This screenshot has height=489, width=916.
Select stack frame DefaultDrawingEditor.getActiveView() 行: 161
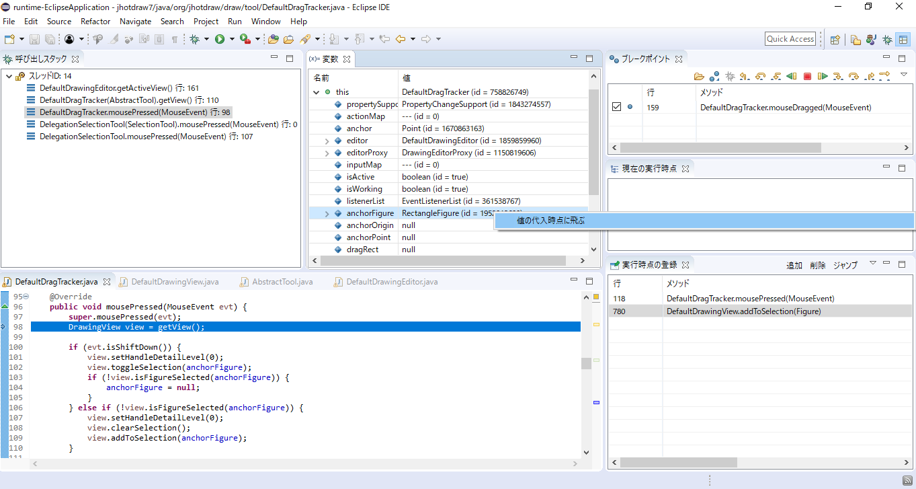click(x=119, y=88)
